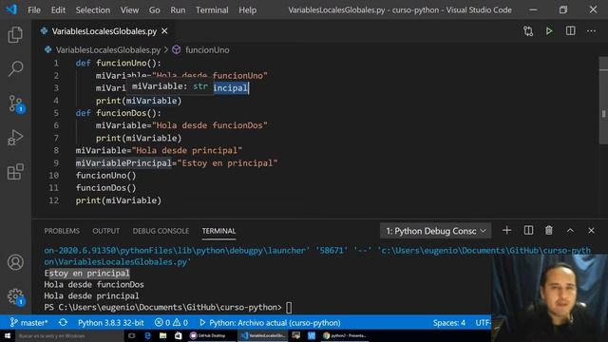The width and height of the screenshot is (608, 342).
Task: Open the View menu
Action: [x=129, y=10]
